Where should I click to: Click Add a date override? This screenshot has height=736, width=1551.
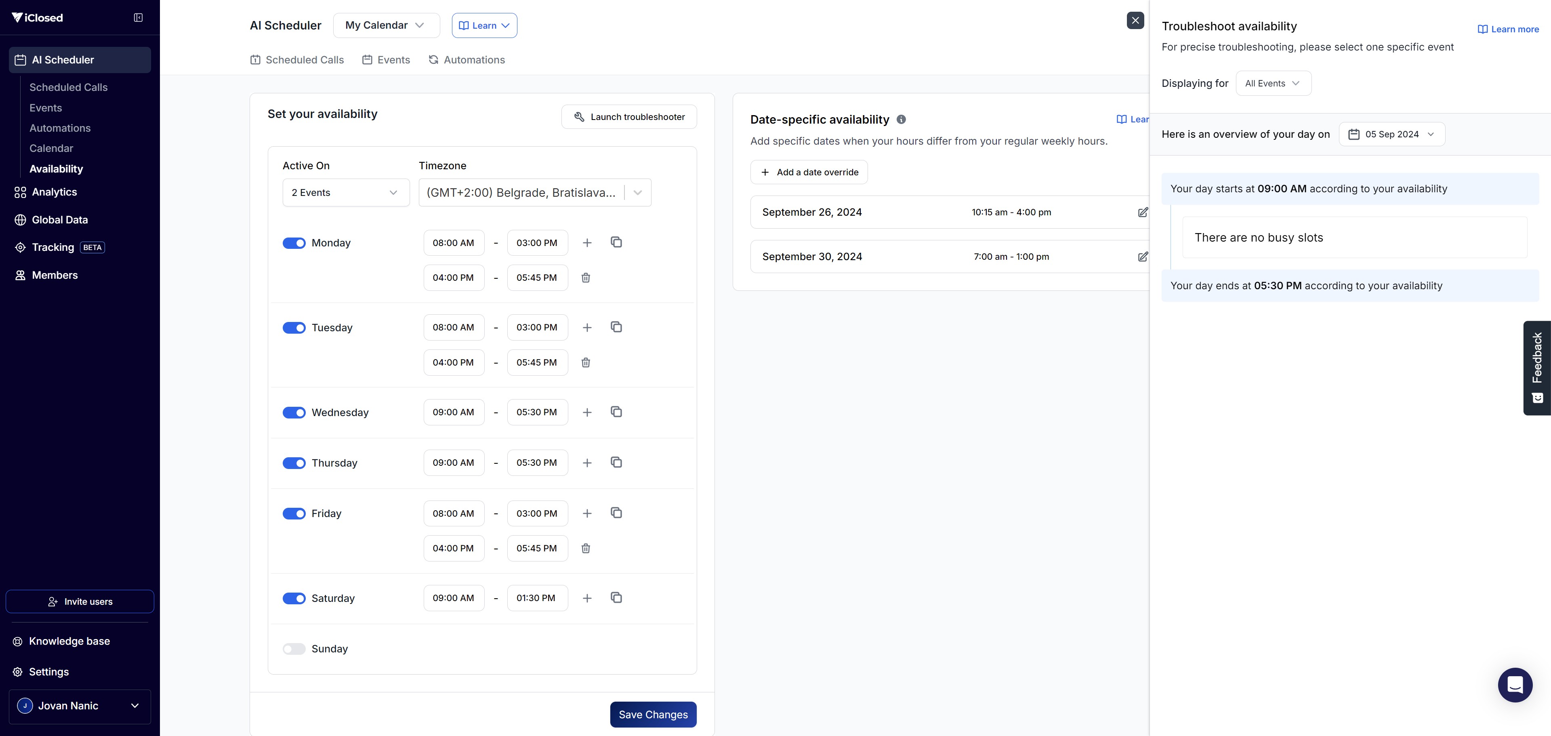click(809, 172)
